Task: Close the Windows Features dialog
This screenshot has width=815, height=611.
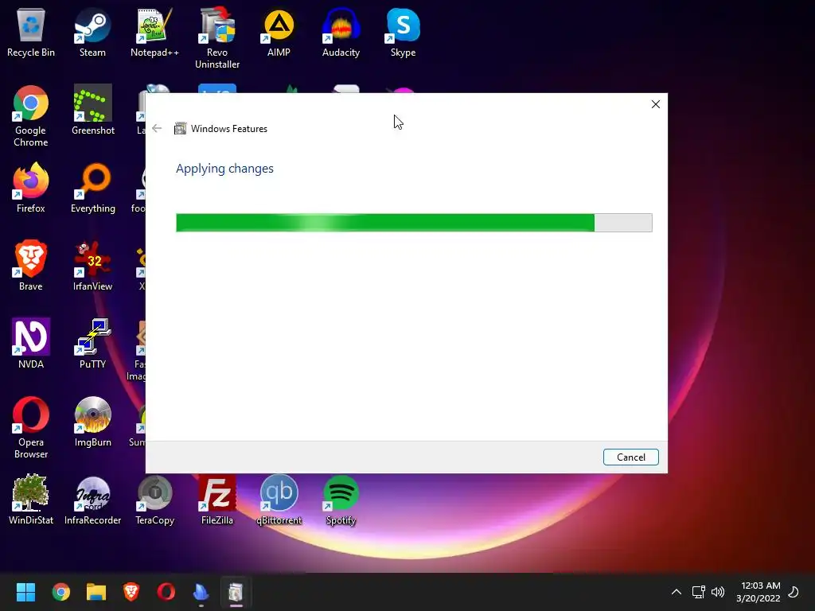Action: [x=656, y=104]
